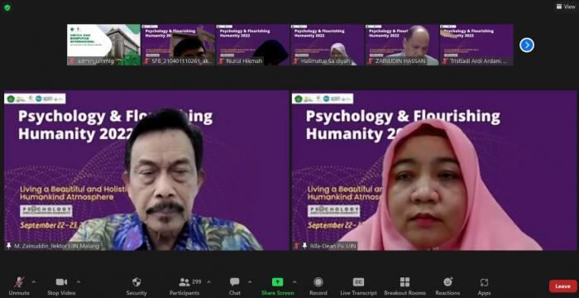Open the View layout menu
The height and width of the screenshot is (298, 579).
566,7
